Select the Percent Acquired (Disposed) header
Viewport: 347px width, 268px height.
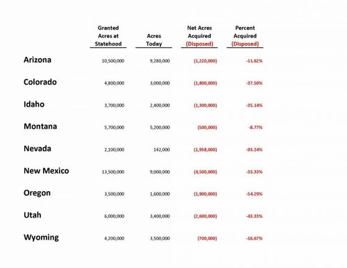245,36
